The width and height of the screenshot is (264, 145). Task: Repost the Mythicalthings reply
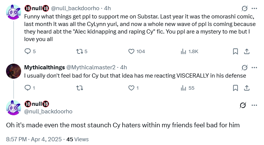(80, 88)
